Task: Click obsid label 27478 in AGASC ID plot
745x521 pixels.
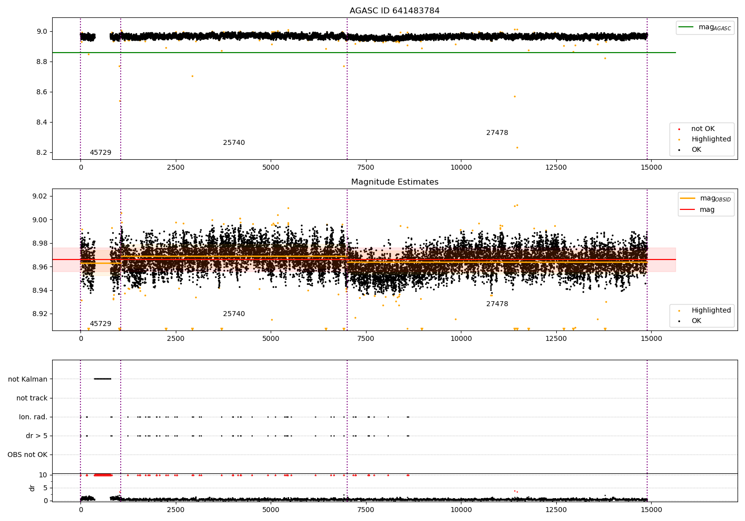Action: pyautogui.click(x=497, y=133)
